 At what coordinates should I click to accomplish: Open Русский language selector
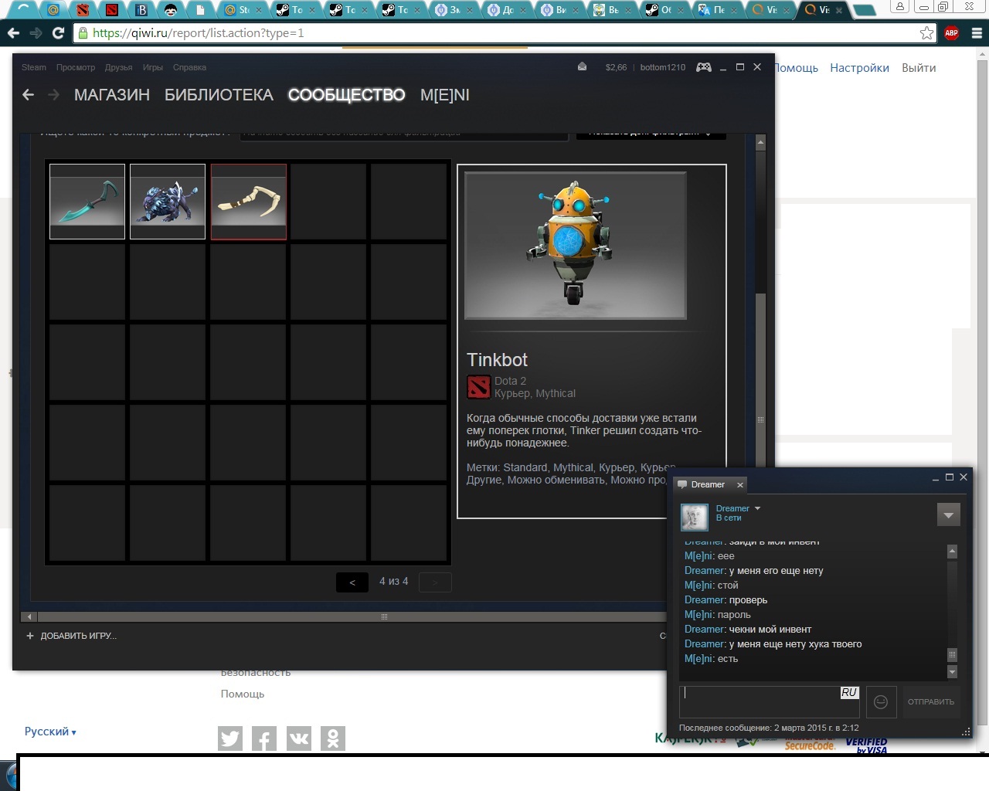point(50,732)
